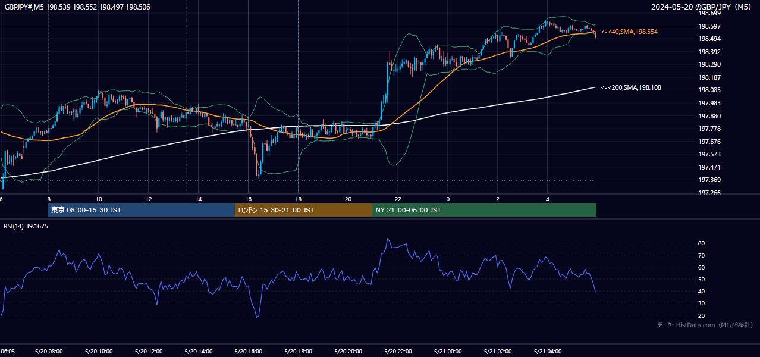Click the 200 SMA 198.108 label
This screenshot has width=760, height=357.
(x=631, y=87)
